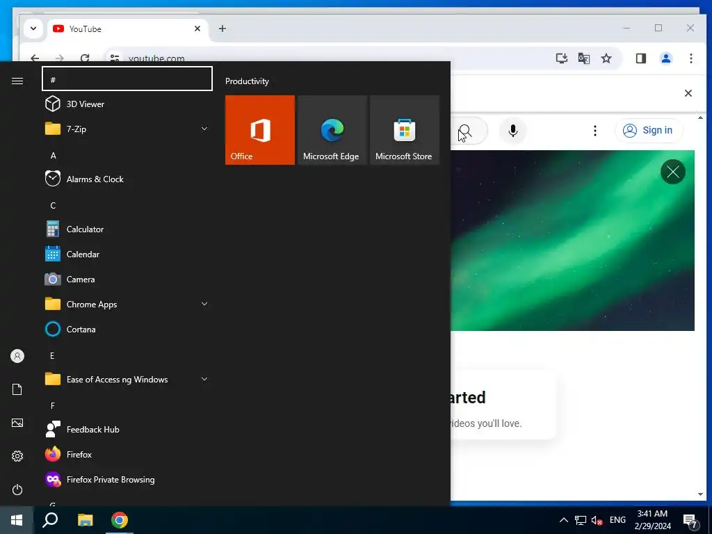
Task: Close the bar below Chrome toolbar
Action: tap(688, 93)
